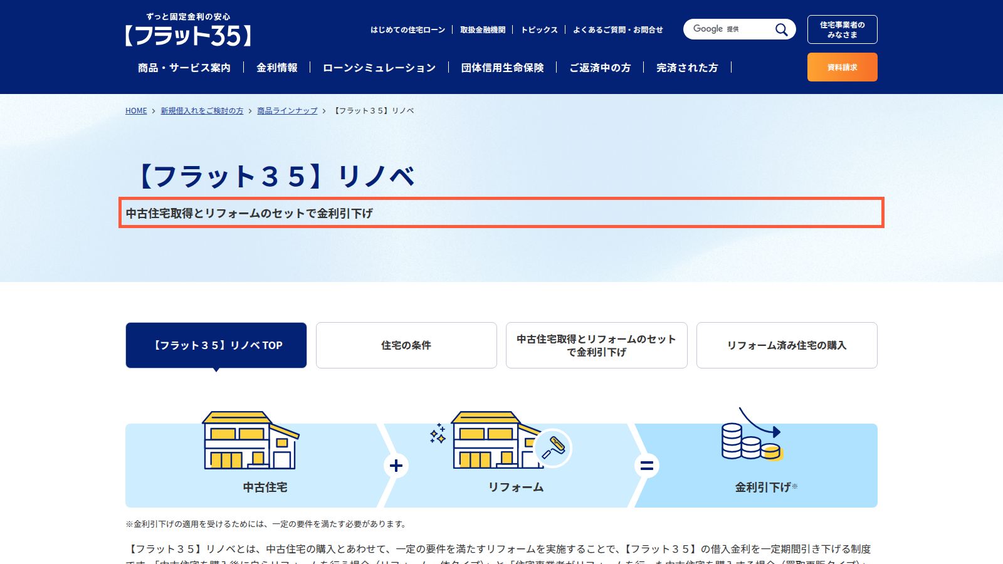Switch to 住宅の条件 tab
1003x564 pixels.
[x=406, y=345]
